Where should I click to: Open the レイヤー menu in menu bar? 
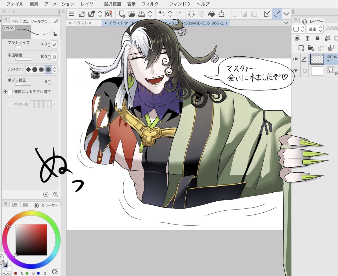point(89,4)
